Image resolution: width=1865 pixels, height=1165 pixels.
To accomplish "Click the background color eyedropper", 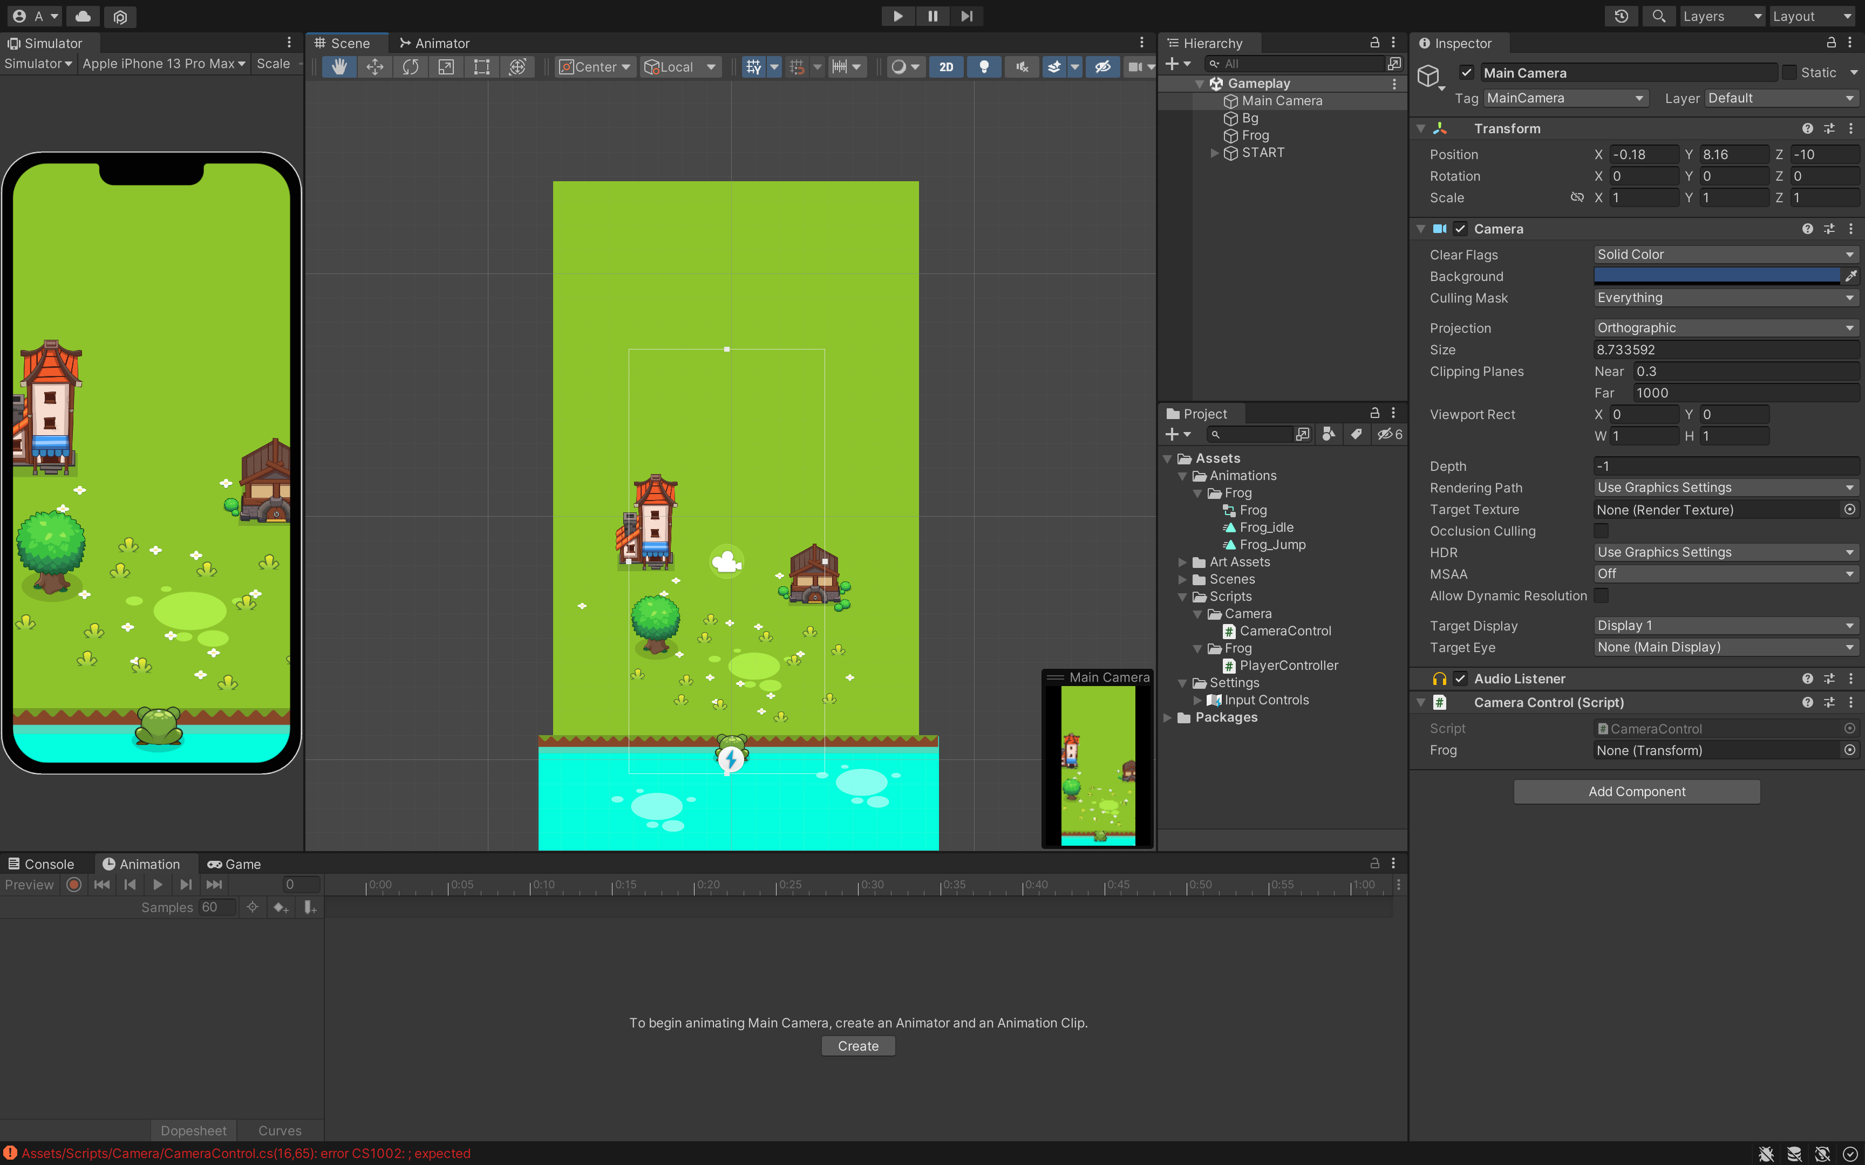I will click(x=1851, y=276).
